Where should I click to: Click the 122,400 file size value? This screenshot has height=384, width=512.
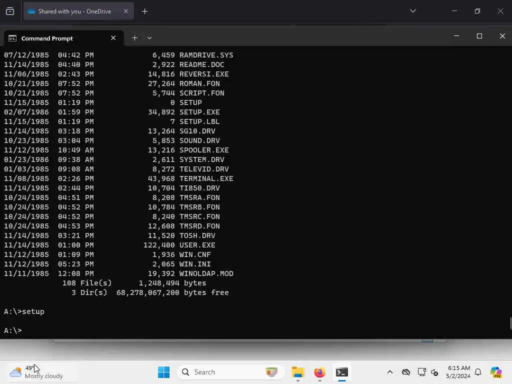coord(159,245)
